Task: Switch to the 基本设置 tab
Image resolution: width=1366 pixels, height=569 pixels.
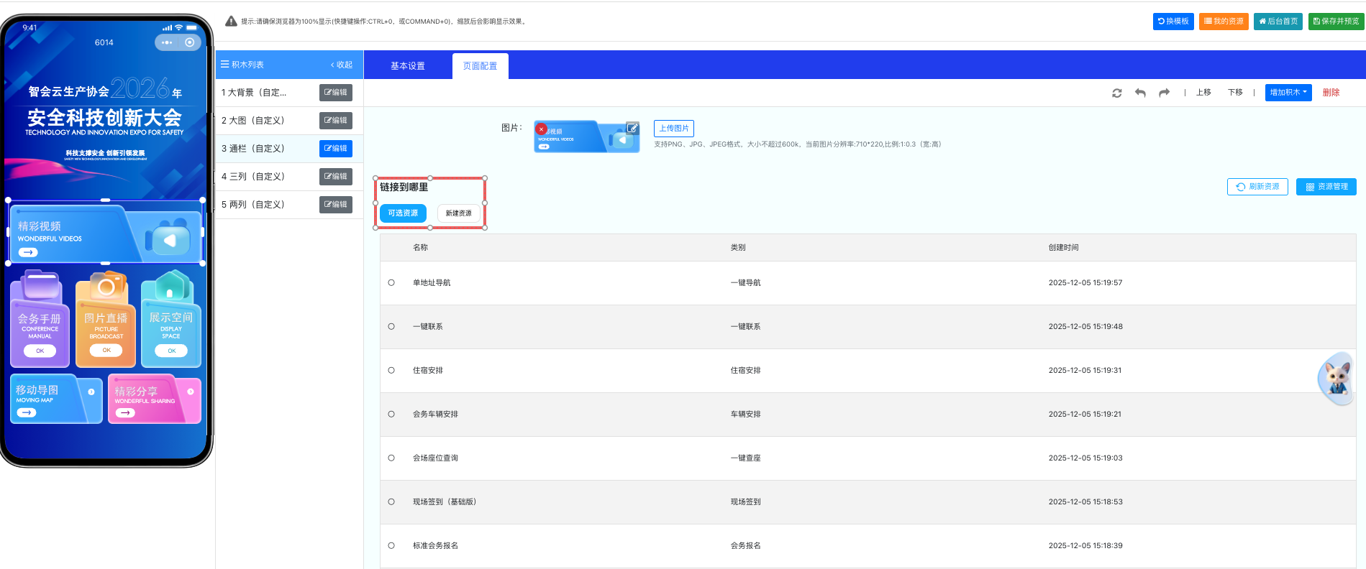Action: [407, 66]
